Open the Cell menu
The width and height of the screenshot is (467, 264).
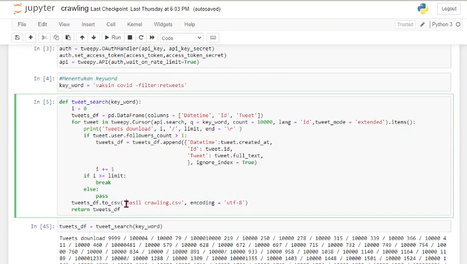[x=111, y=24]
